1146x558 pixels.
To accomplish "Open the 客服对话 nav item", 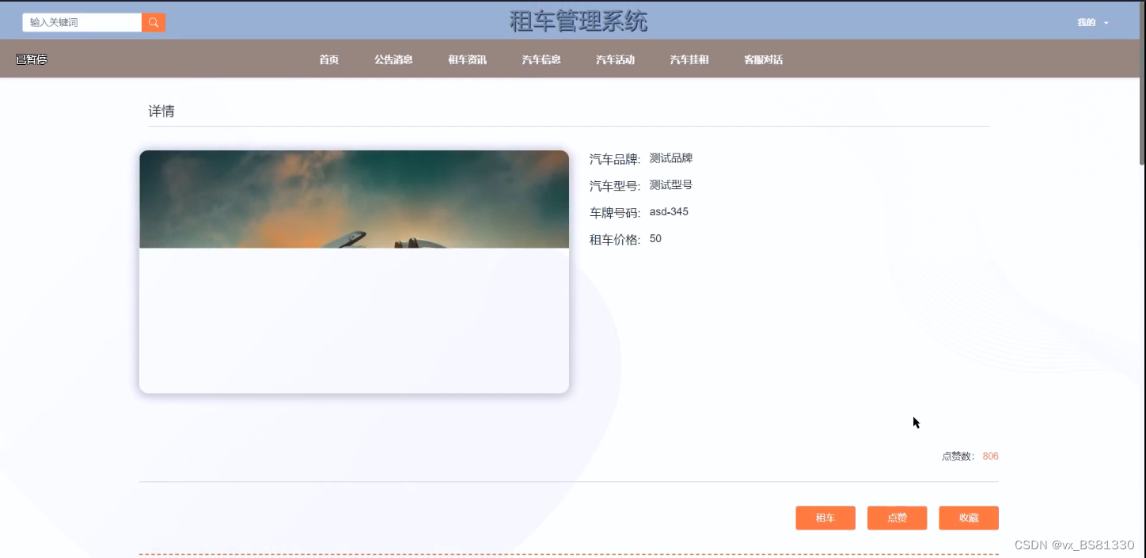I will click(763, 59).
